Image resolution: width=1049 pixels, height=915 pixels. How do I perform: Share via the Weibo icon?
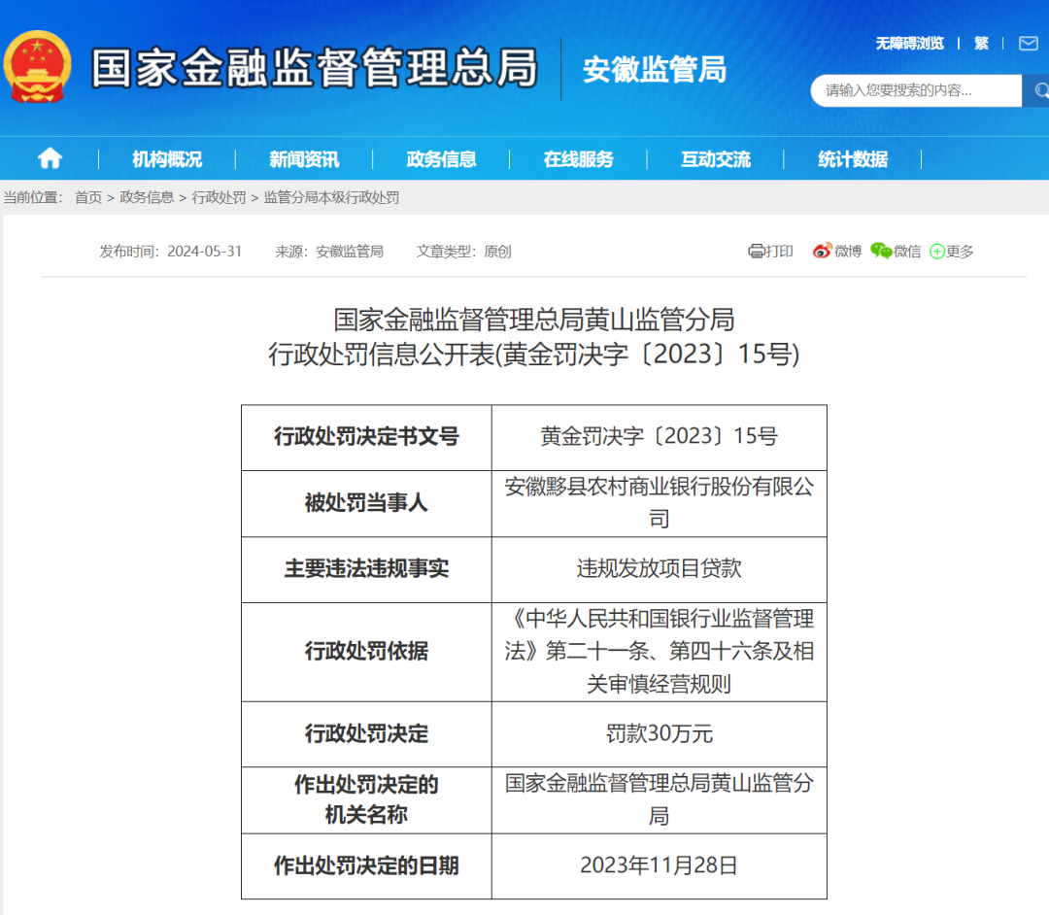[x=823, y=251]
